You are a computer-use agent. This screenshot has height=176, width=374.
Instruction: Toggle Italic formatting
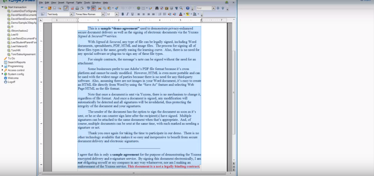coord(127,14)
